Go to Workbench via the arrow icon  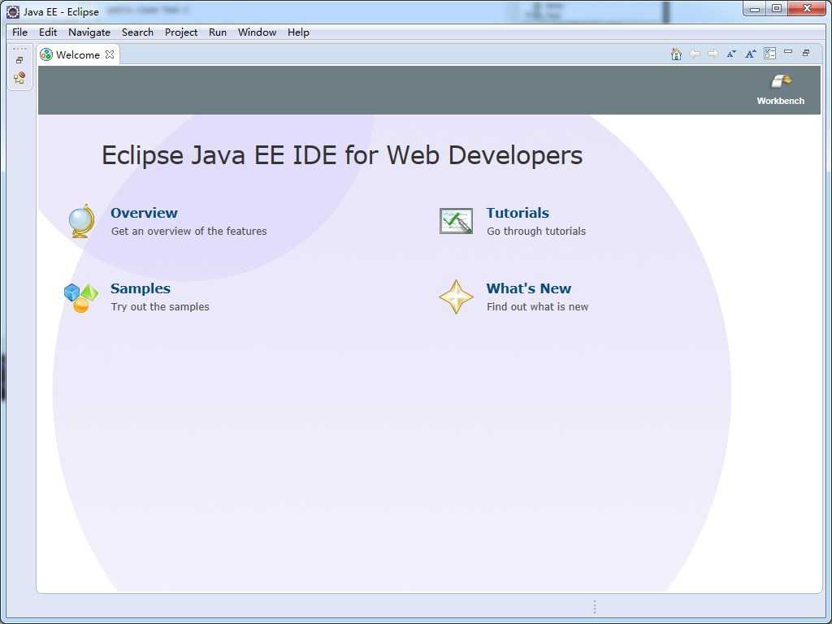pyautogui.click(x=781, y=82)
